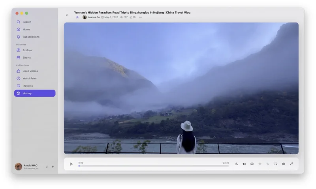Open Subscriptions page

[x=35, y=37]
